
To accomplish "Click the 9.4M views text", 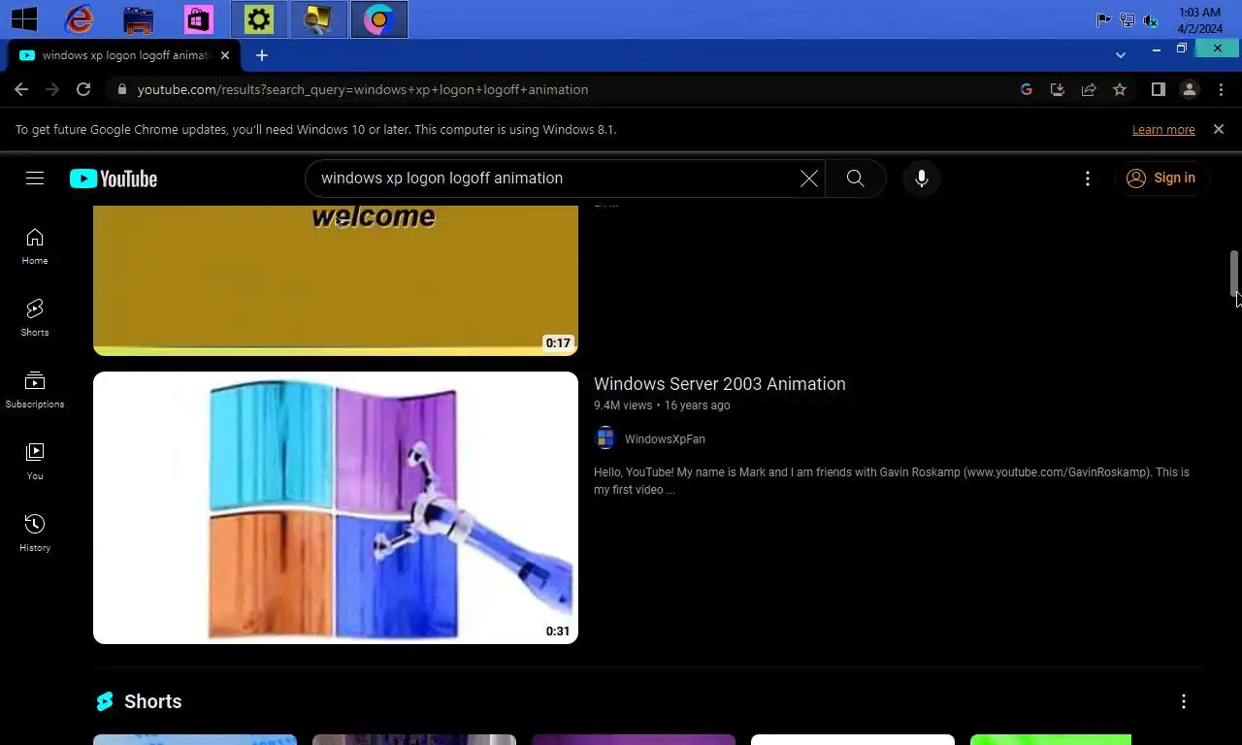I will 623,405.
